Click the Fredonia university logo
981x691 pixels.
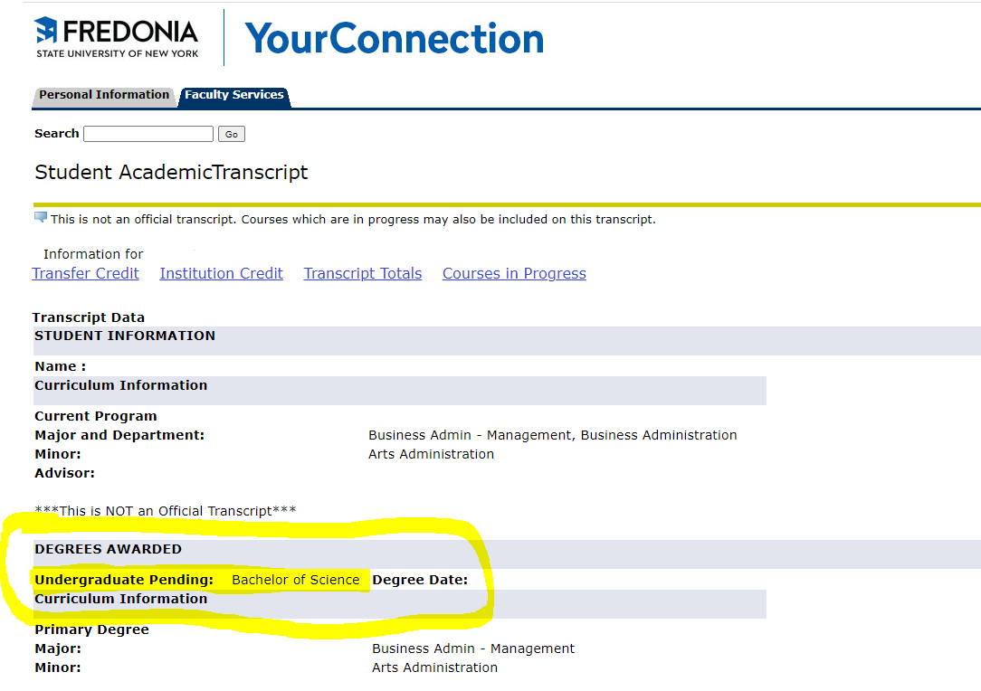tap(116, 36)
